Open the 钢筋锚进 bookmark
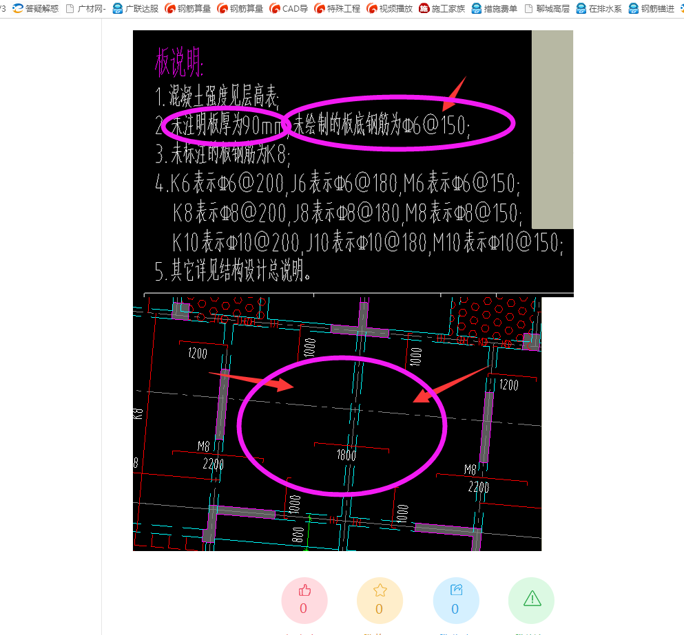 coord(652,9)
